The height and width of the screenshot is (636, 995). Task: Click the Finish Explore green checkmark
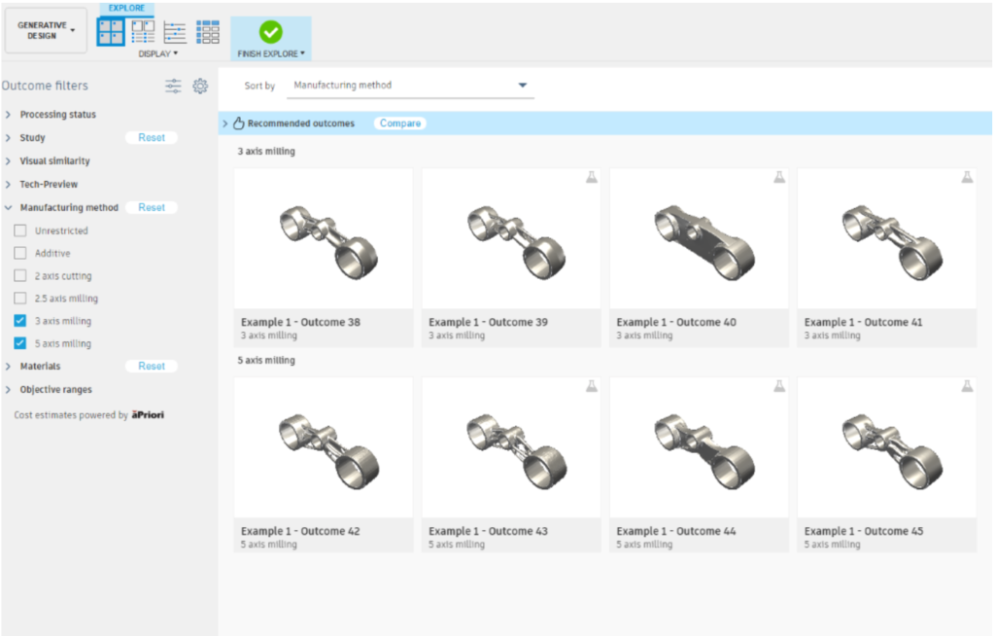coord(270,29)
